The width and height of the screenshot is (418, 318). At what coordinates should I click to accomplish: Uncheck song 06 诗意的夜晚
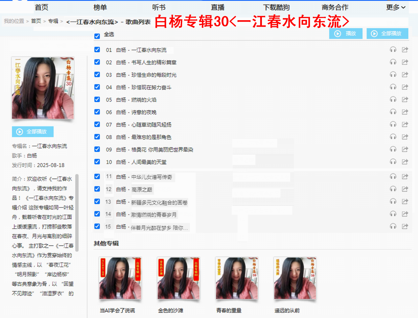point(97,112)
